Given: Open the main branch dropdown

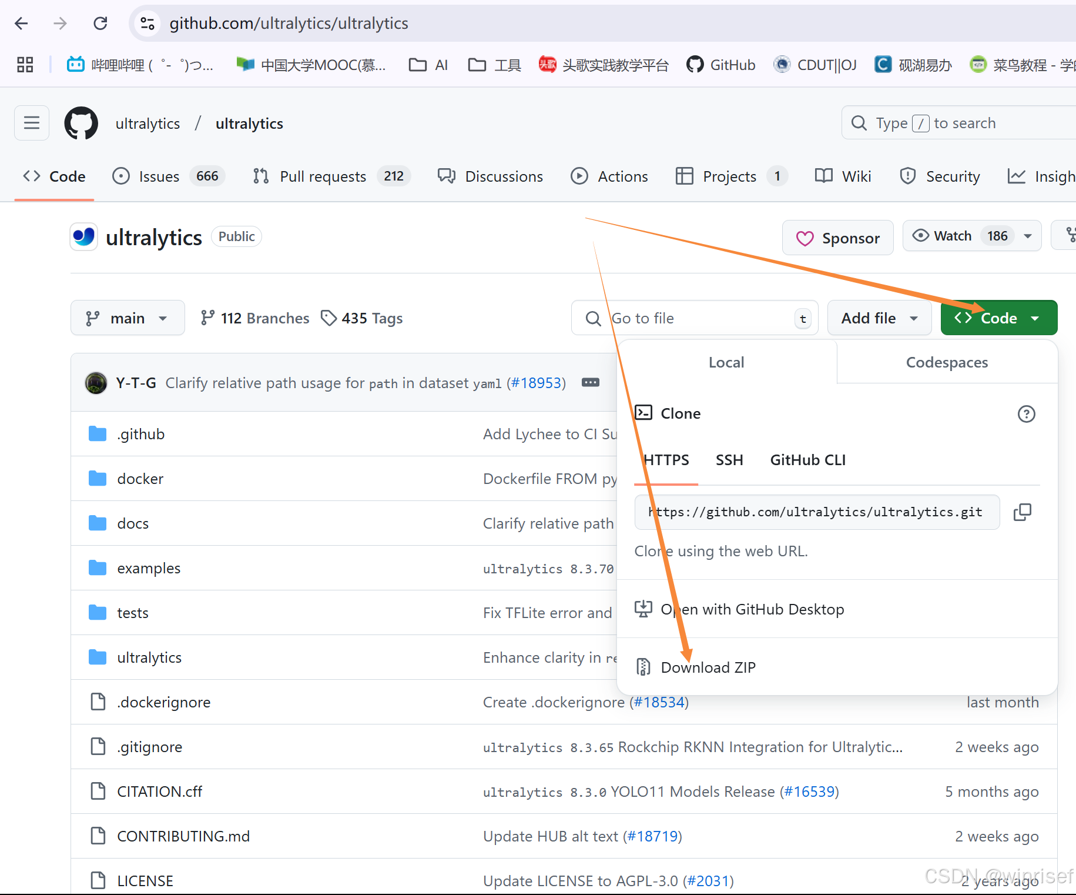Looking at the screenshot, I should 128,318.
